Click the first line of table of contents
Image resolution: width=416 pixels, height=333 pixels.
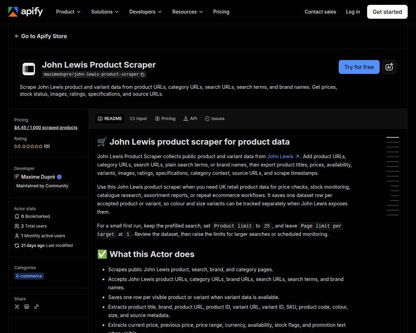[x=393, y=137]
